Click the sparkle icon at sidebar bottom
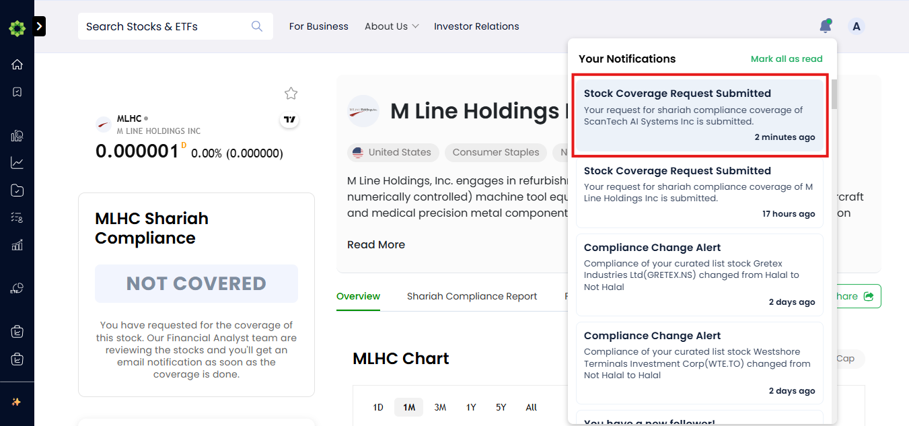Screen dimensions: 909x426 click(17, 402)
